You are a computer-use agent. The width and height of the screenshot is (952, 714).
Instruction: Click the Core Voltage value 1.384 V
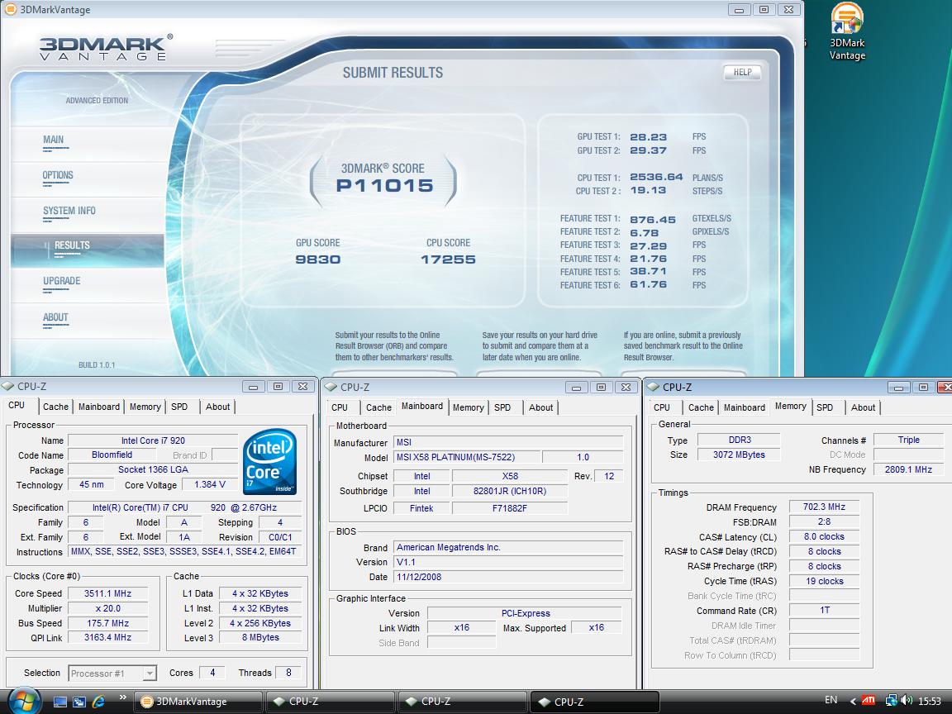point(209,484)
